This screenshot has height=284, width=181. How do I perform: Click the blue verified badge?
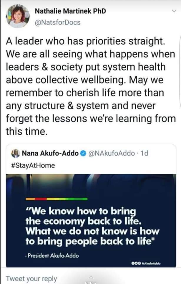pos(83,154)
